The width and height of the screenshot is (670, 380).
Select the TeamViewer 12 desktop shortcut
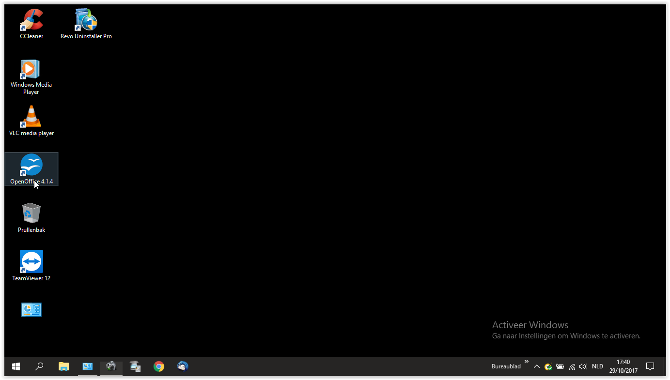31,266
